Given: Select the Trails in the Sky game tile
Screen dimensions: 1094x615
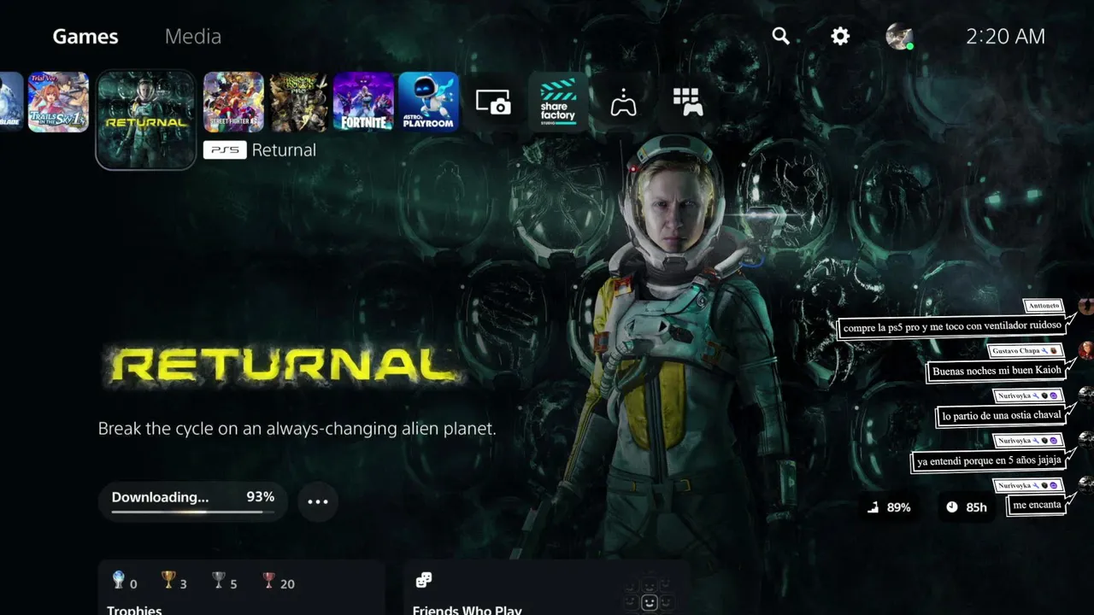Looking at the screenshot, I should tap(58, 102).
